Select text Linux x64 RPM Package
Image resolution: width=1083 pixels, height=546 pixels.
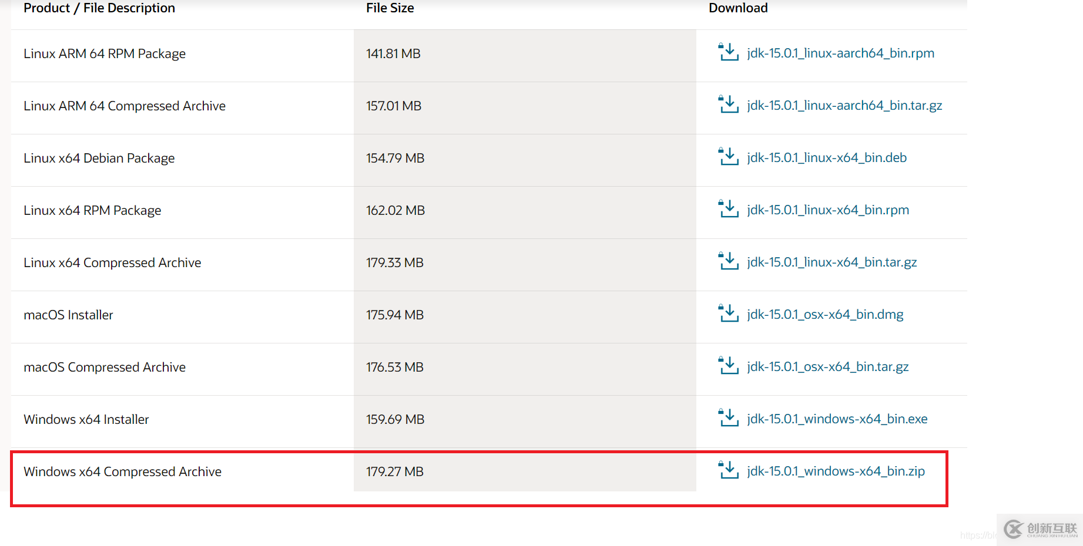pyautogui.click(x=92, y=211)
